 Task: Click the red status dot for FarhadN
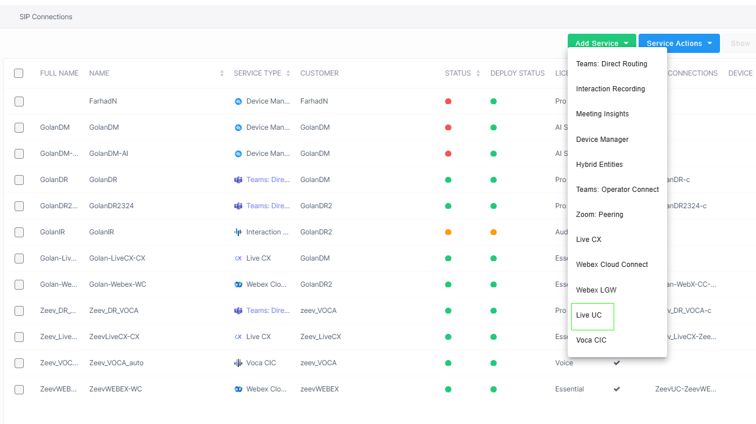tap(448, 101)
